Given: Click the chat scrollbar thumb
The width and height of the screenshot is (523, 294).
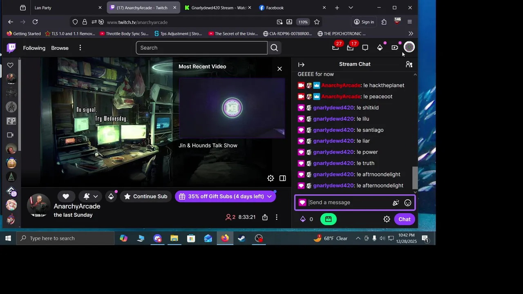Looking at the screenshot, I should [x=415, y=178].
